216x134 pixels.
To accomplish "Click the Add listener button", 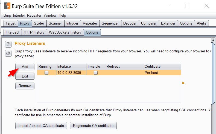I will (25, 67).
